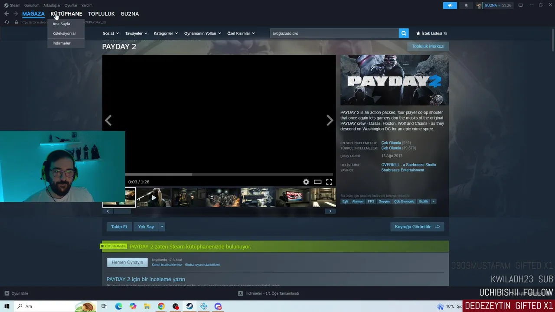Open Starbreeze Entertainment publisher link
Screen dimensions: 555x312
click(x=403, y=170)
